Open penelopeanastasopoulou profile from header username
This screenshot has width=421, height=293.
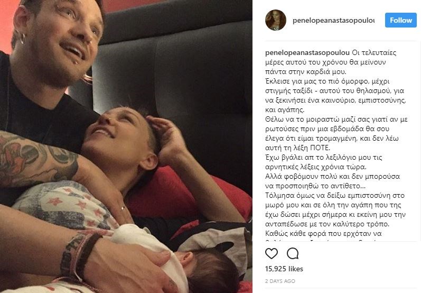[333, 21]
